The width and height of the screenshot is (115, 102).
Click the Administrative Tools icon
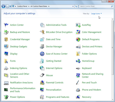click(x=42, y=25)
